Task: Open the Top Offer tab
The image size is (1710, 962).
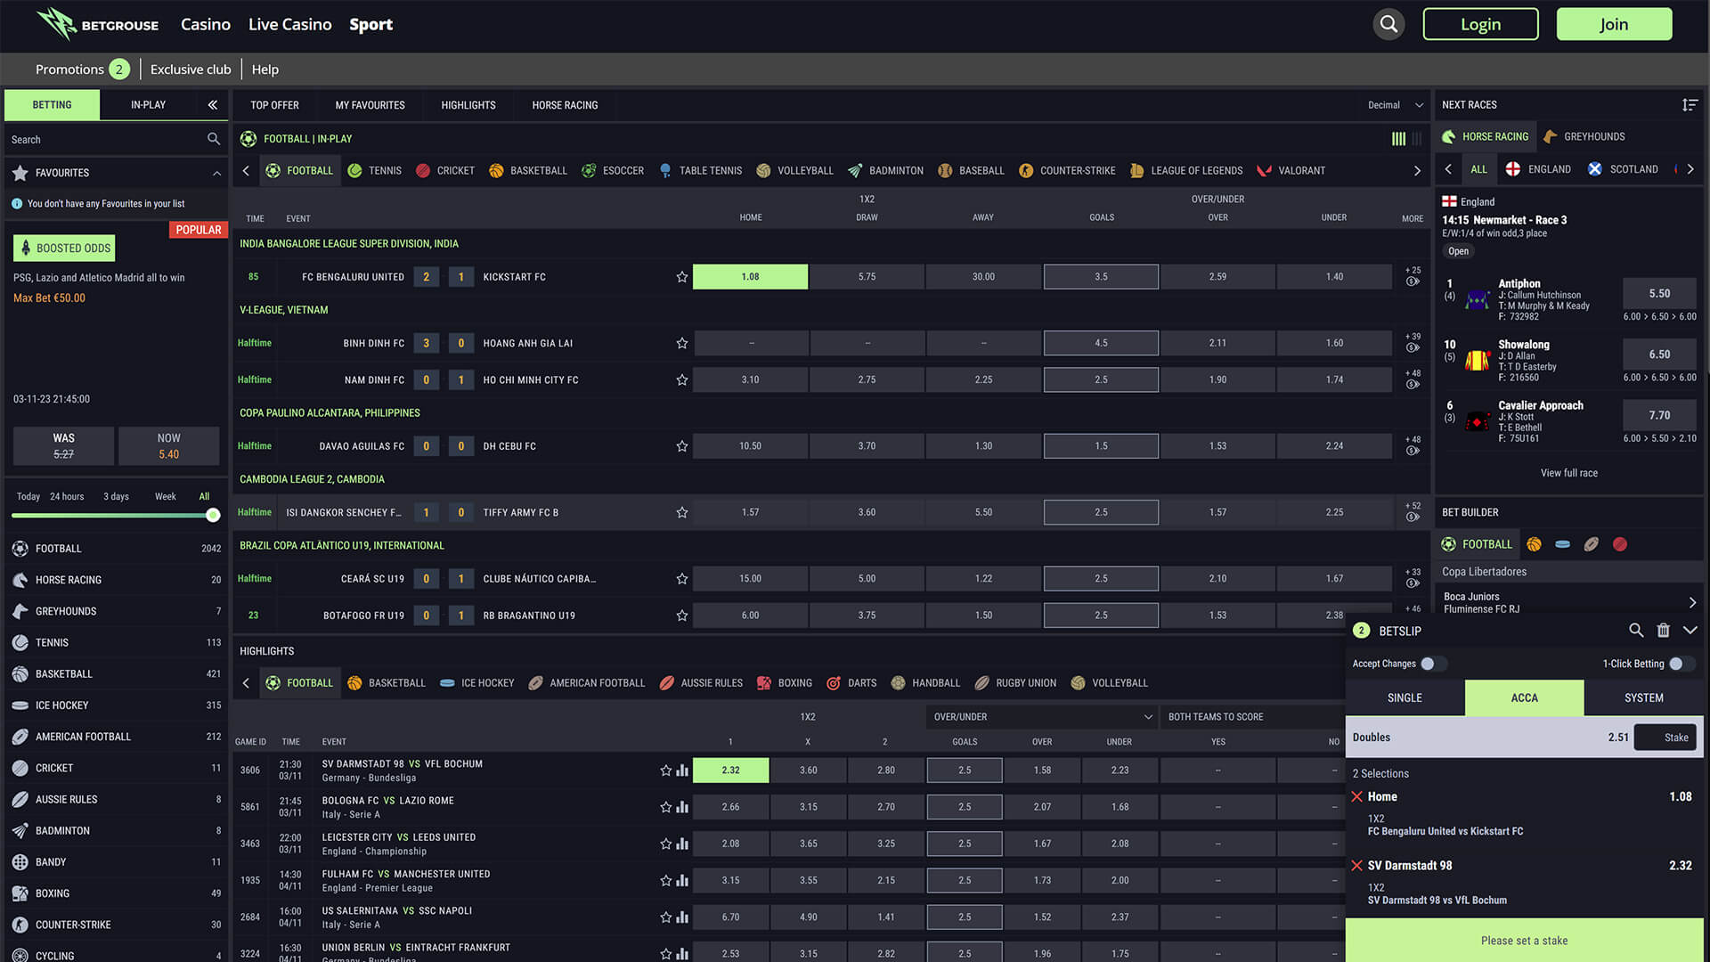Action: pyautogui.click(x=274, y=105)
